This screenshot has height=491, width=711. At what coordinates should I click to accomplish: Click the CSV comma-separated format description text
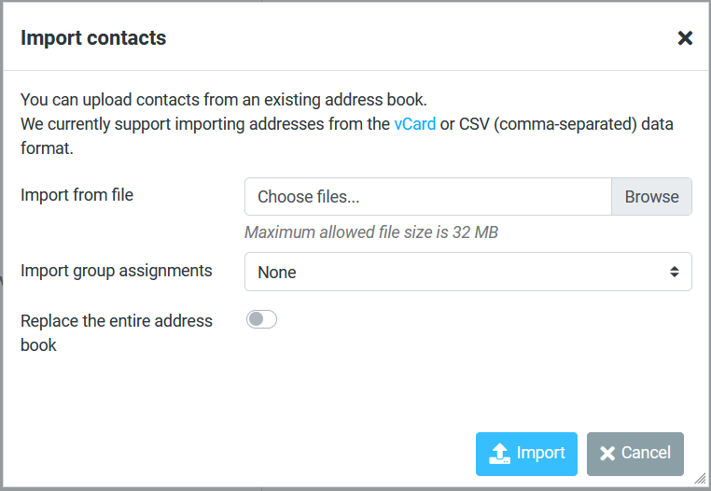point(565,123)
